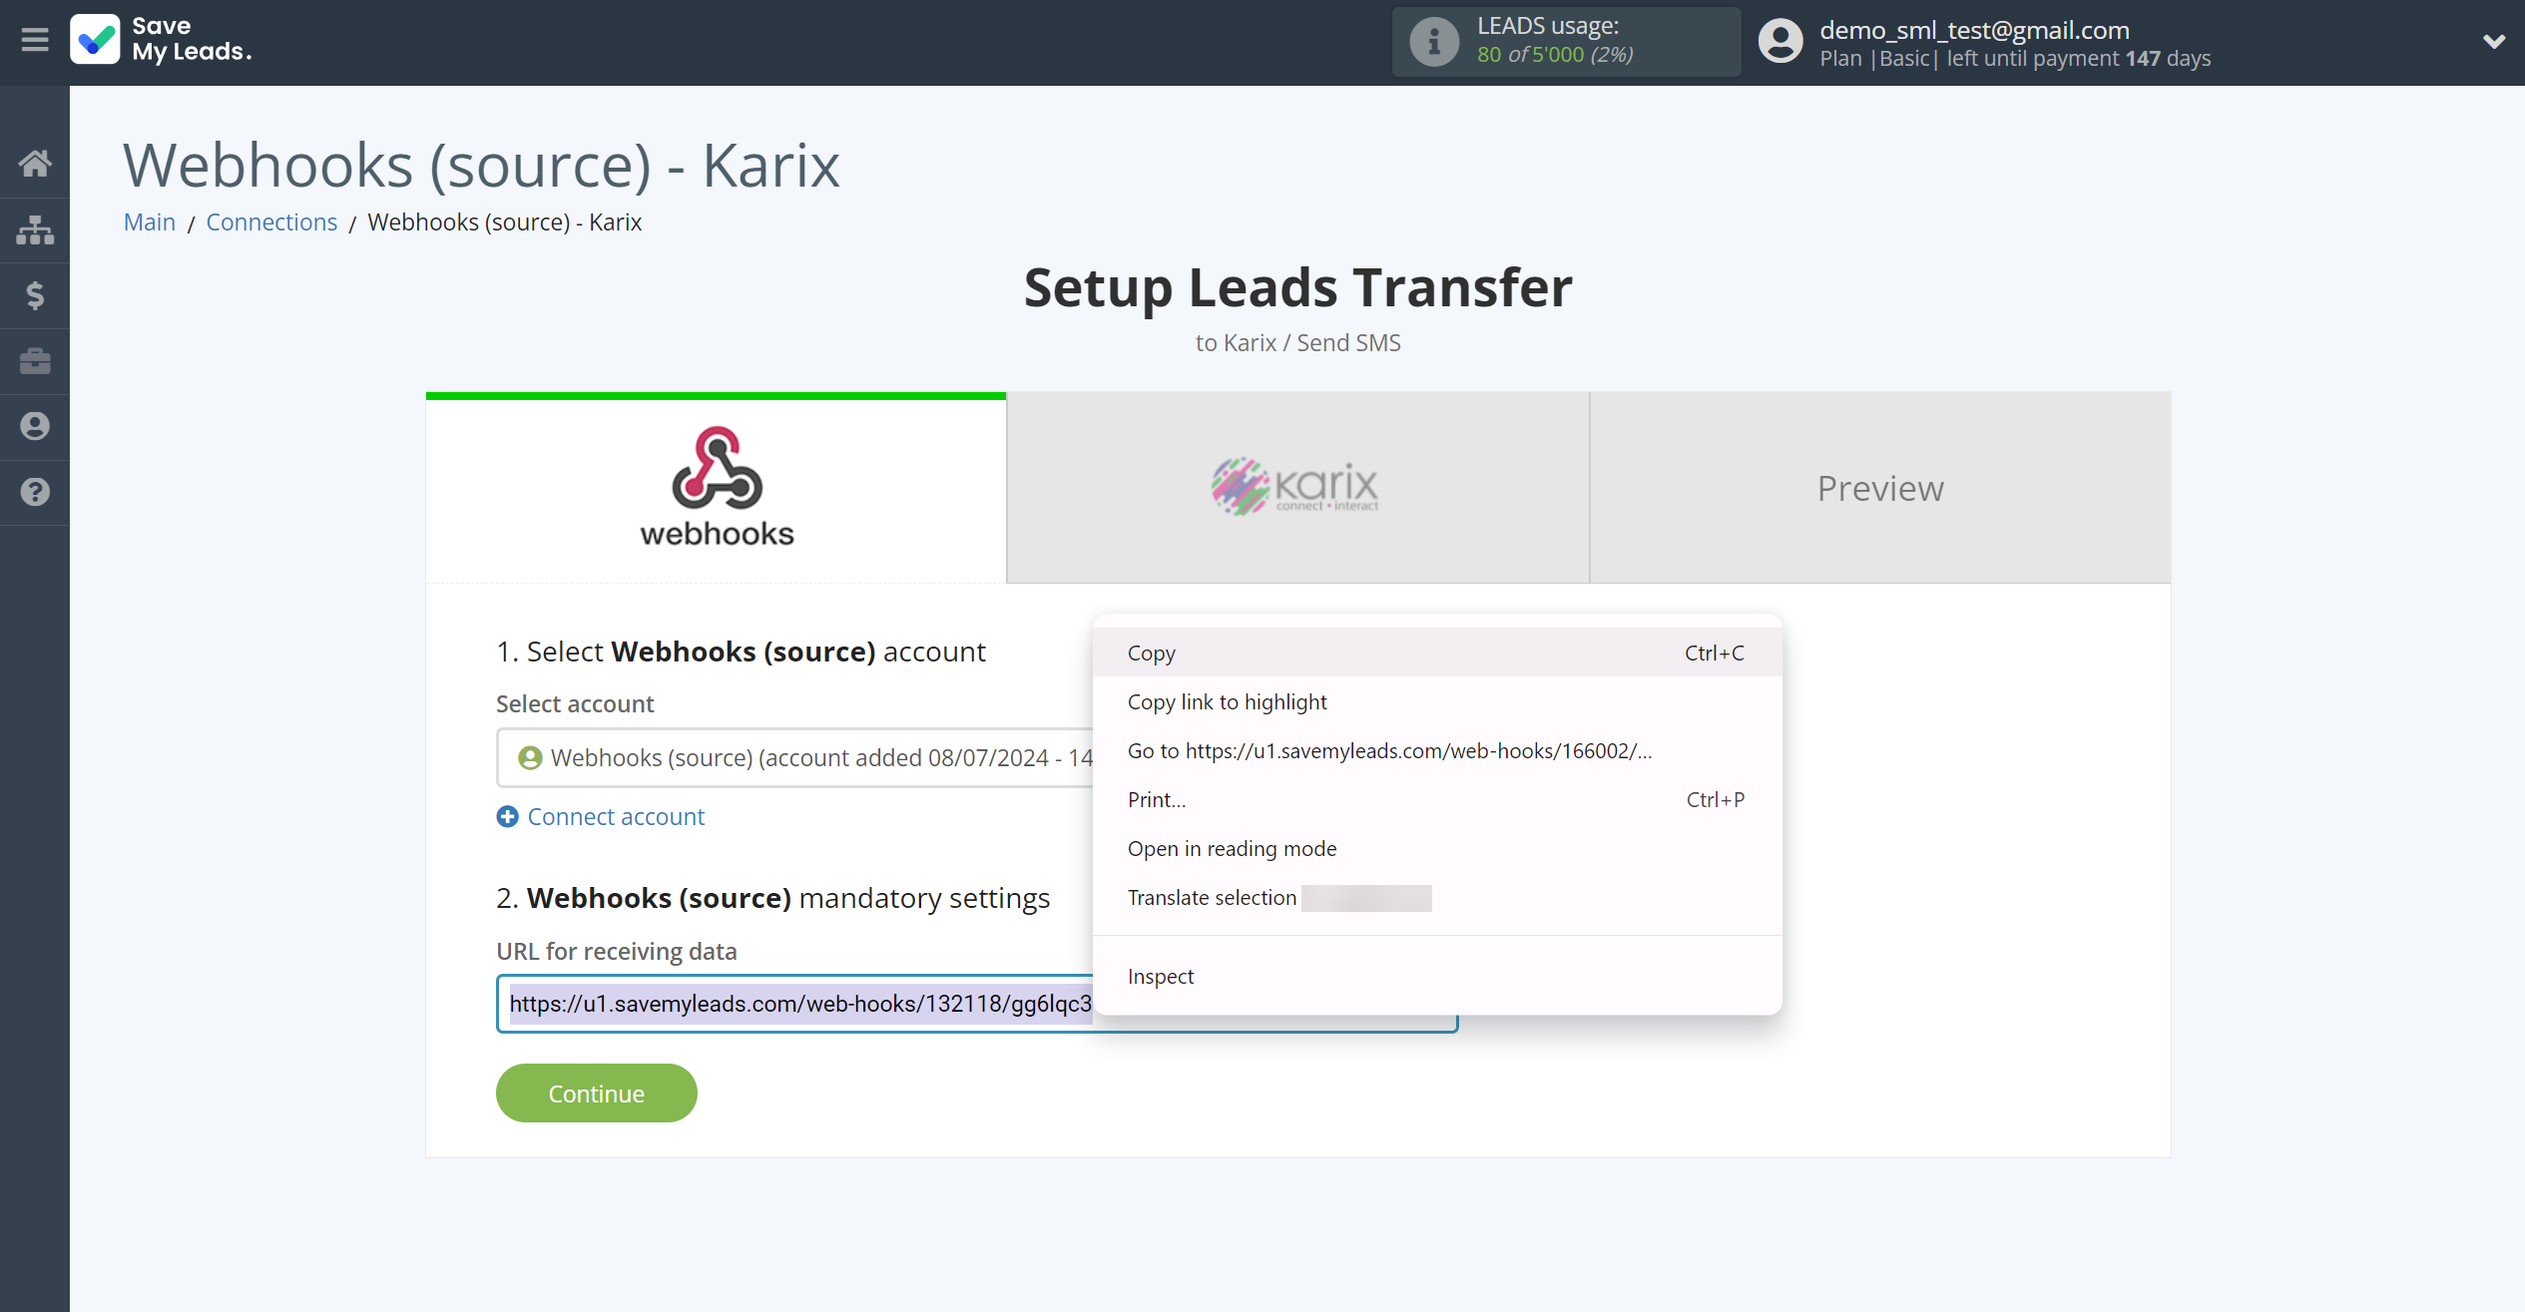Click the URL input field
The height and width of the screenshot is (1312, 2525).
pyautogui.click(x=977, y=1003)
